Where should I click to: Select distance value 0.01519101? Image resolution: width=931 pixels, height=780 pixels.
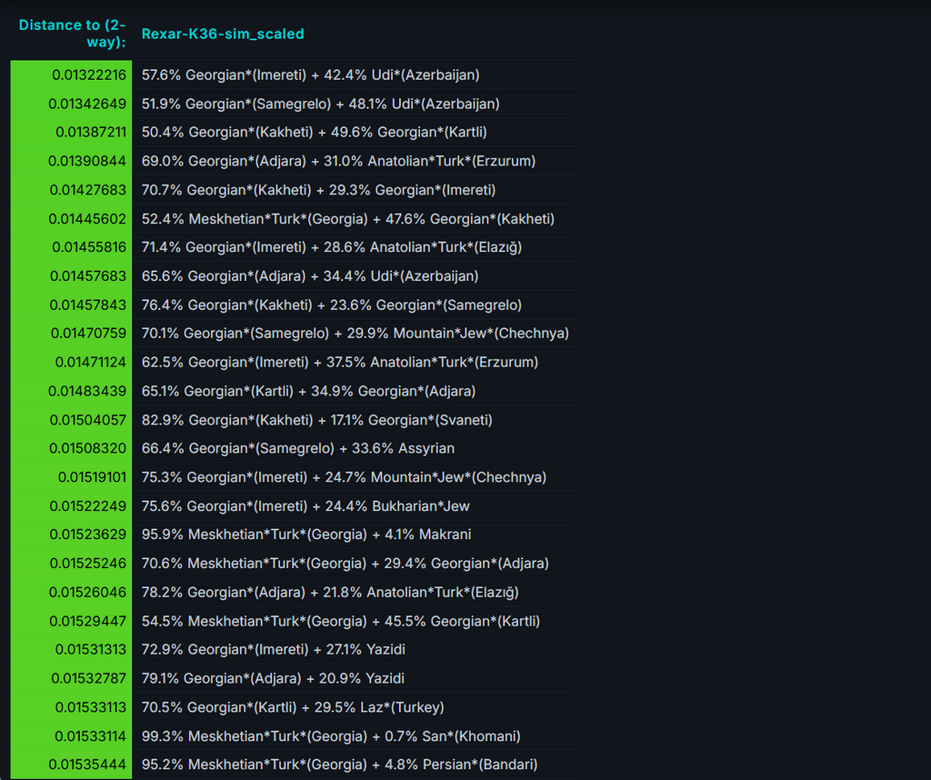click(x=92, y=478)
